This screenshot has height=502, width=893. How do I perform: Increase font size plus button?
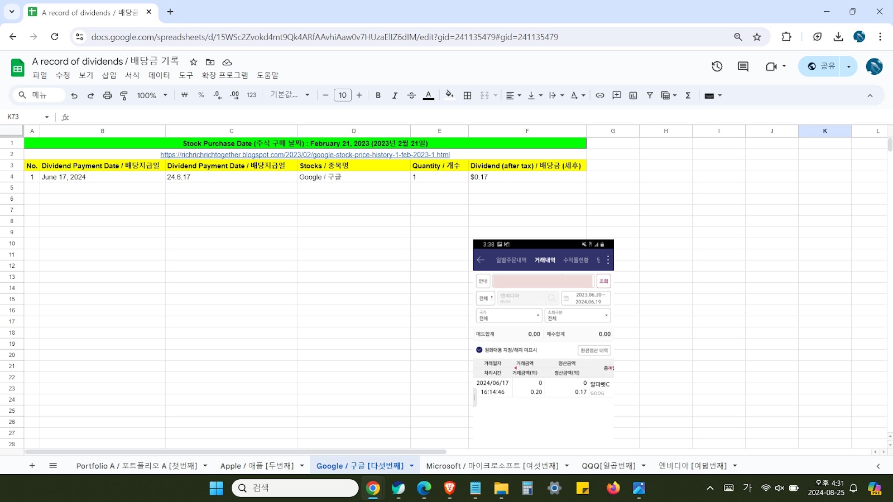(359, 95)
